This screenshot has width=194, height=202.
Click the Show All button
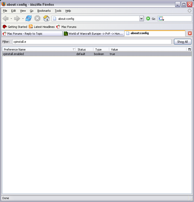tap(183, 42)
